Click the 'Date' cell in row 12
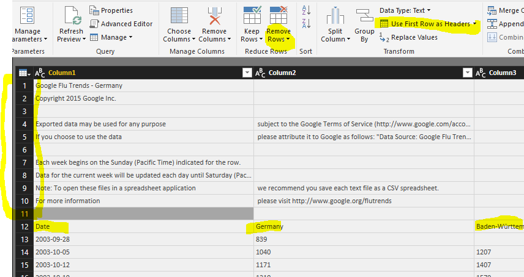This screenshot has width=524, height=277. (144, 226)
